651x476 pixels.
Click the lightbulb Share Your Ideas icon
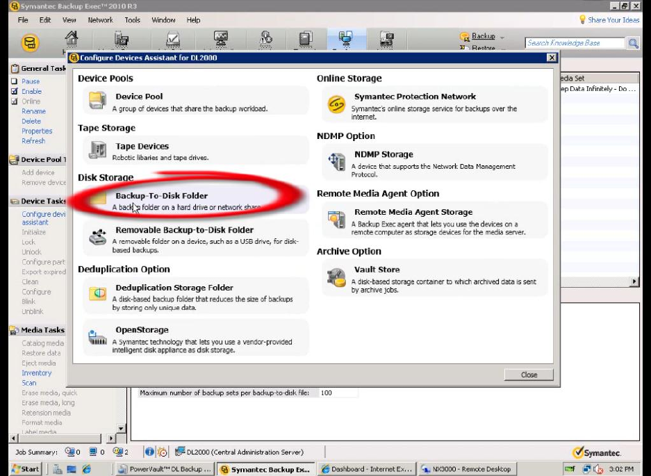(x=582, y=19)
